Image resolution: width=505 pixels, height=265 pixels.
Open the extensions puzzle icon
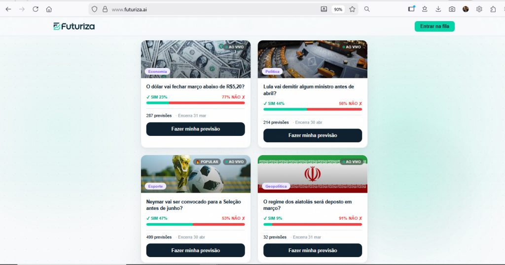click(x=493, y=9)
